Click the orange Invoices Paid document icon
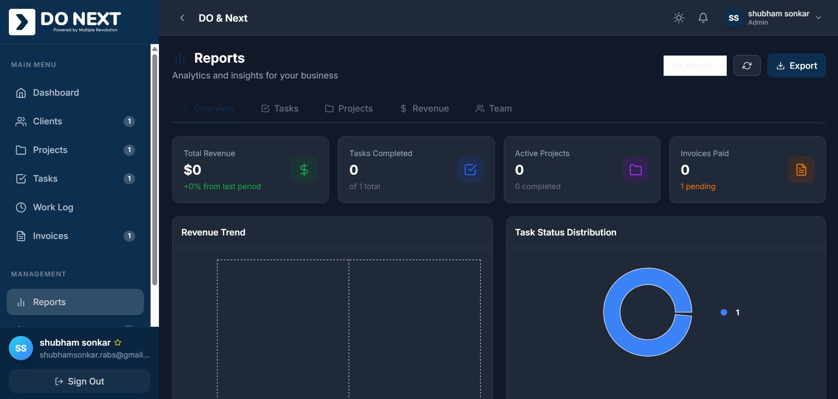The height and width of the screenshot is (399, 838). pos(801,170)
